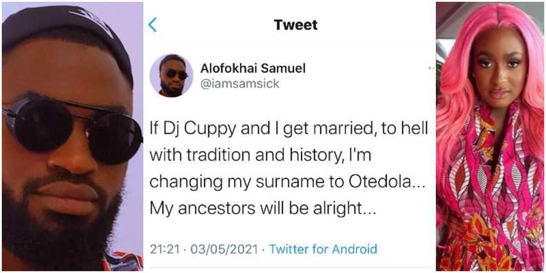Open the "Twitter for Android" source link
The width and height of the screenshot is (546, 273).
(323, 249)
